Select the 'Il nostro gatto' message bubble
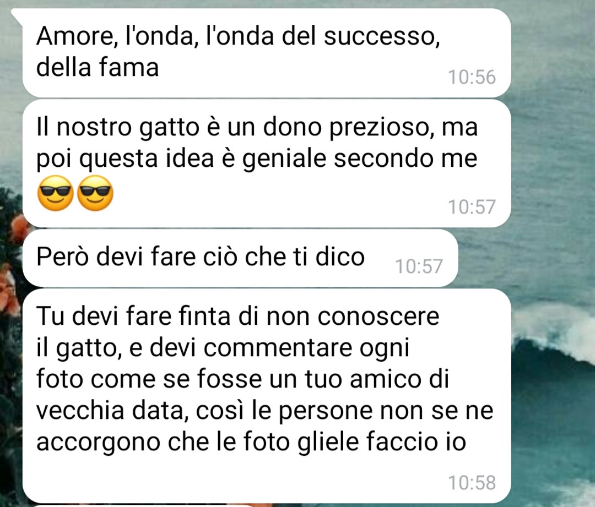 267,164
